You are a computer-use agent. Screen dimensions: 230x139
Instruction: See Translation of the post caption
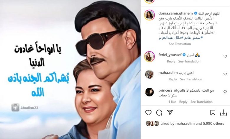pyautogui.click(x=180, y=44)
